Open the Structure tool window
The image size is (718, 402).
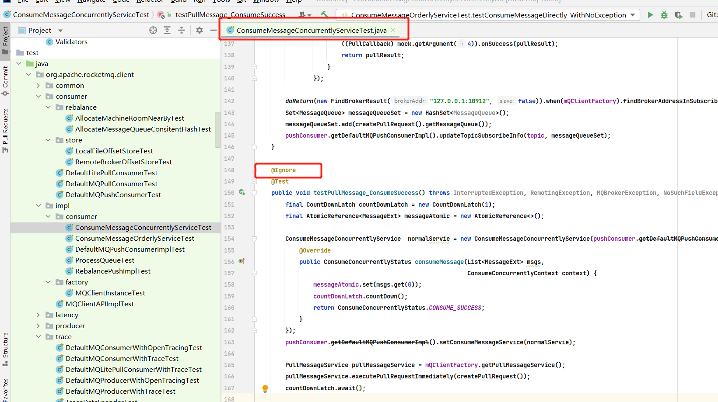click(x=5, y=350)
